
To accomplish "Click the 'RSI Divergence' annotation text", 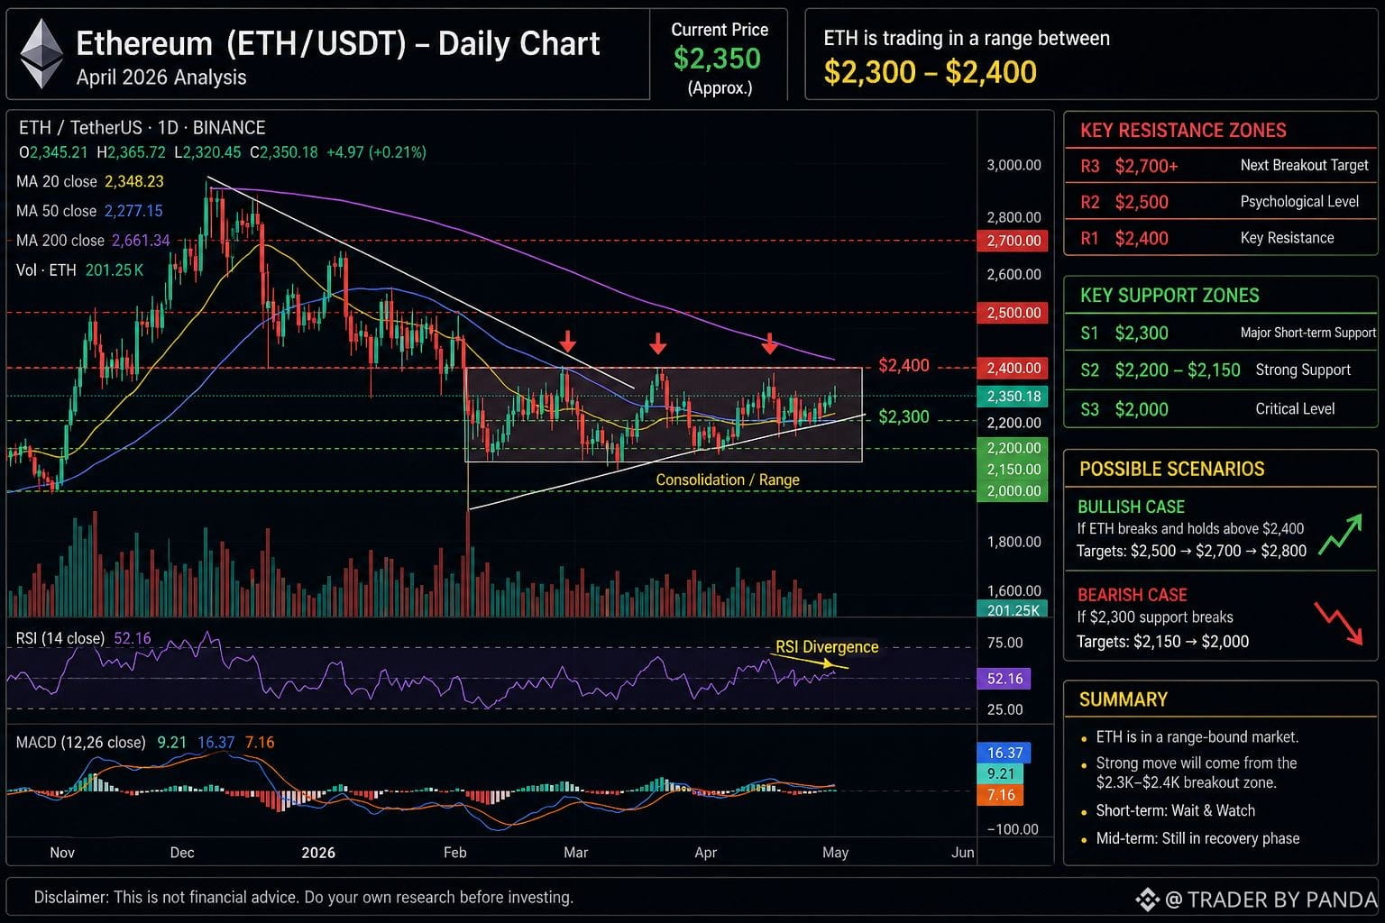I will [x=827, y=646].
